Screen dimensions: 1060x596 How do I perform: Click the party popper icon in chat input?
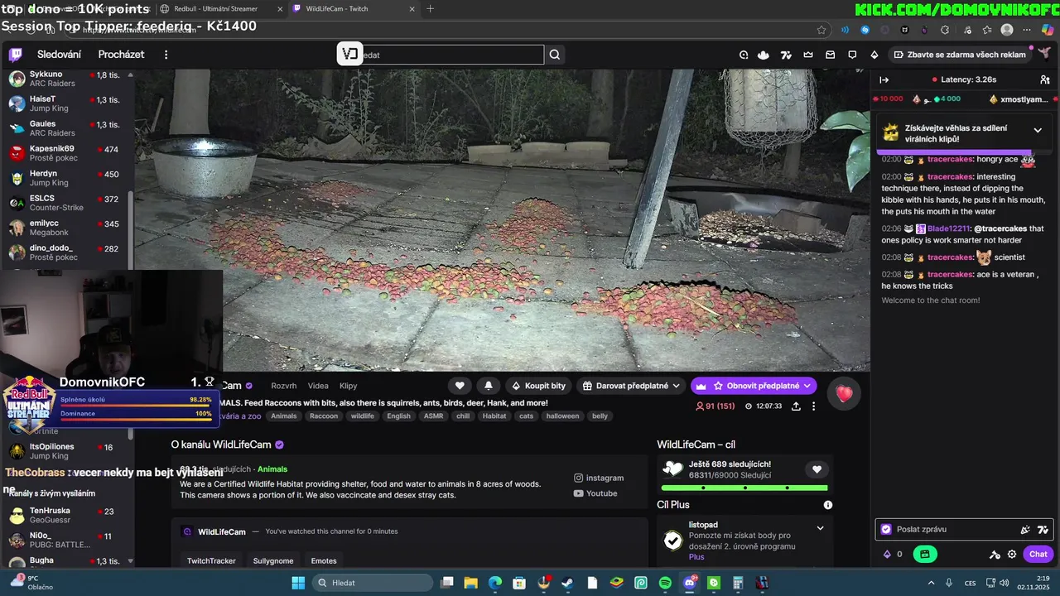(1025, 530)
